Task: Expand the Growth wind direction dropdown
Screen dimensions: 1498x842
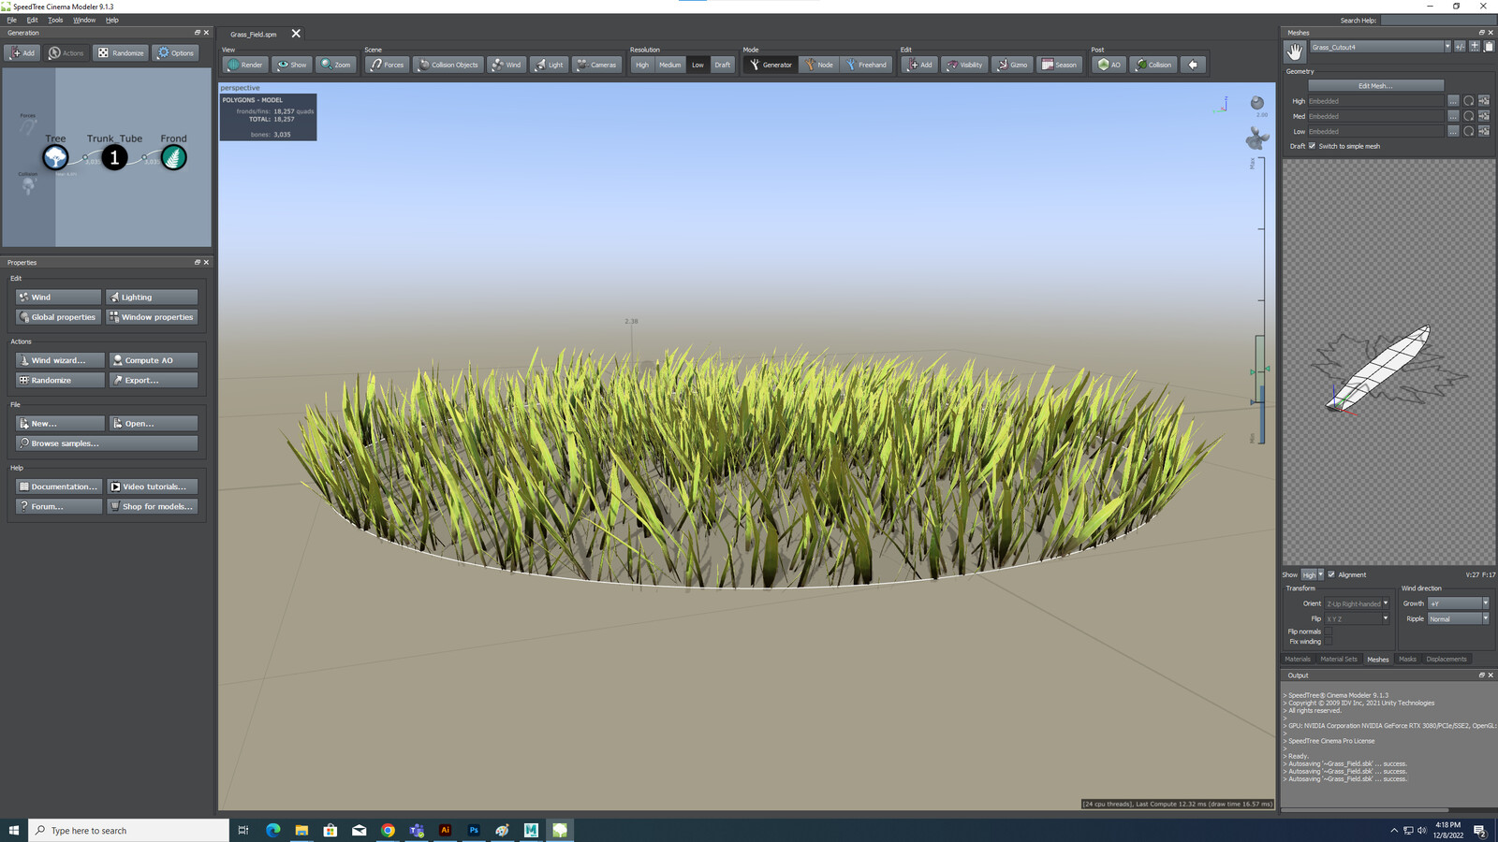Action: pos(1458,603)
